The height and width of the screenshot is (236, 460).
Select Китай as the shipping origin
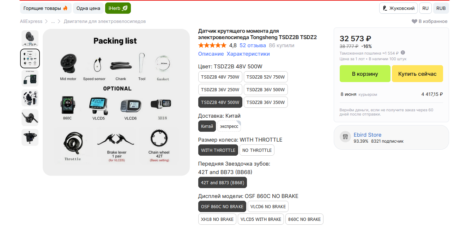[x=207, y=126]
